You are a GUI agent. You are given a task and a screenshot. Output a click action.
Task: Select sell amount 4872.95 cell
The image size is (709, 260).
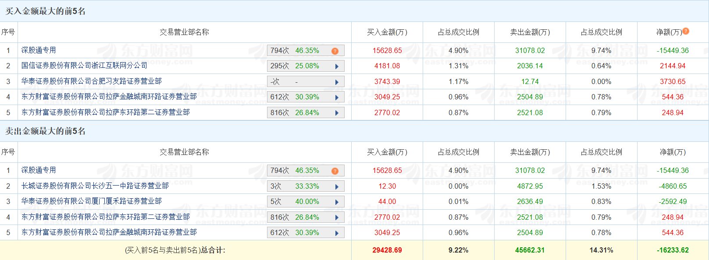[530, 186]
